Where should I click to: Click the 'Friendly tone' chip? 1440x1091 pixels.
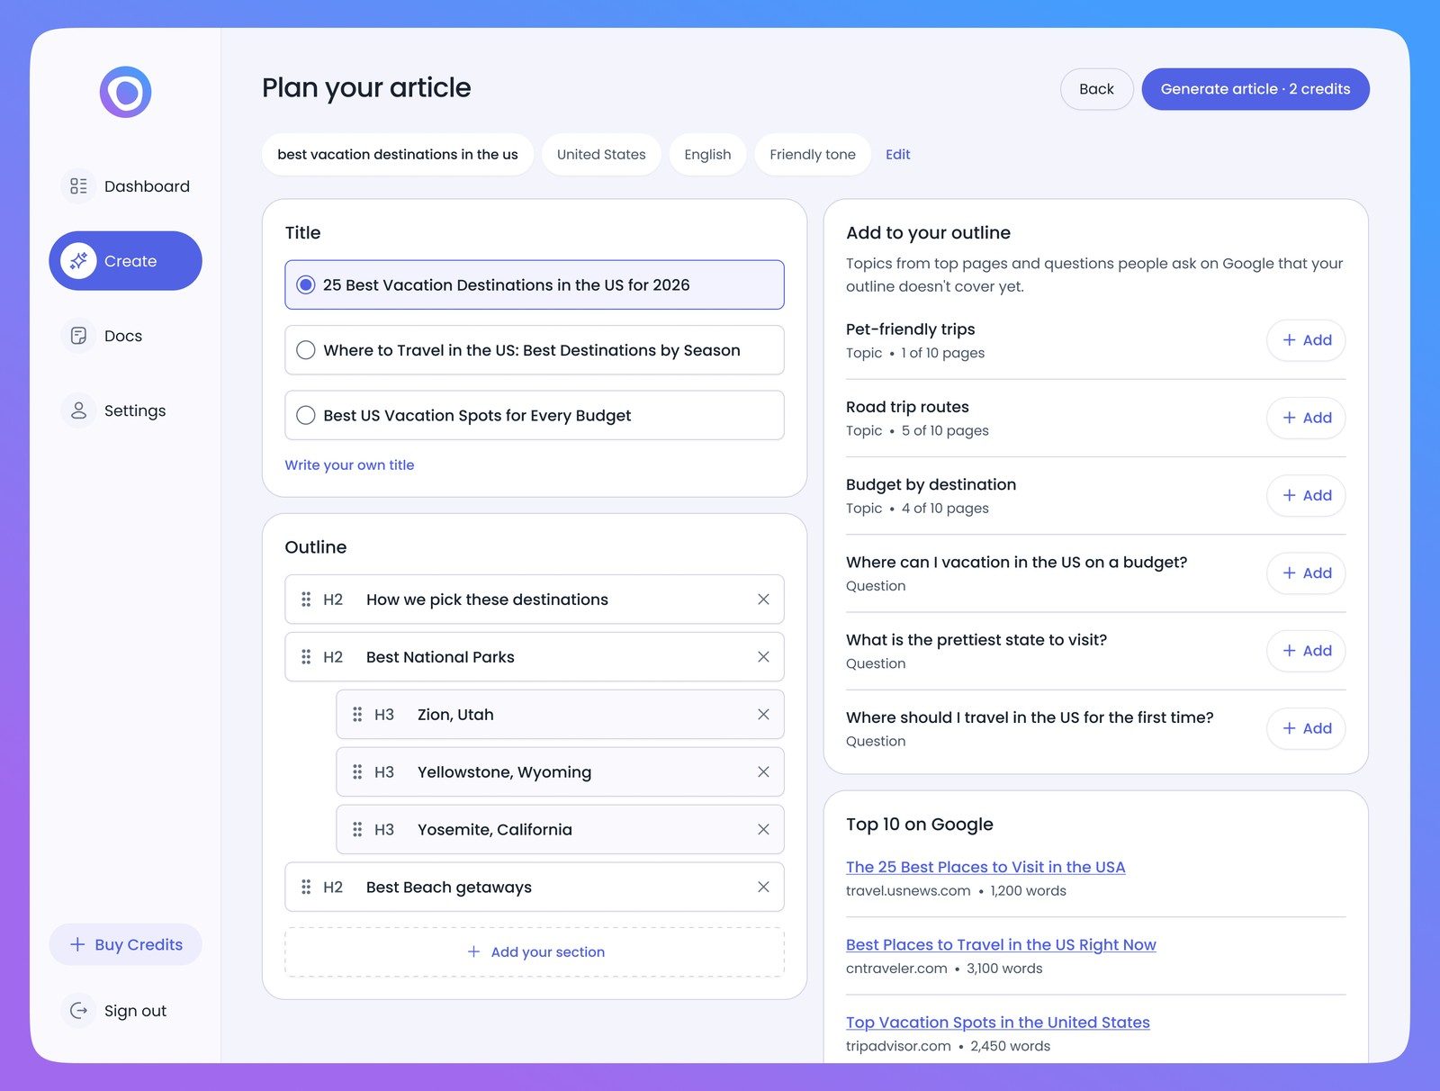(x=813, y=155)
